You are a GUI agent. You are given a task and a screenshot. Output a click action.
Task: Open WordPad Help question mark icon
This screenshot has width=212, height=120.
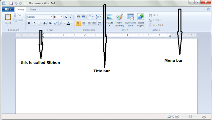tap(208, 9)
